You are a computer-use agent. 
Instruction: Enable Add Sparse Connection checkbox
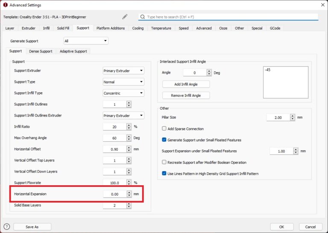pyautogui.click(x=164, y=128)
